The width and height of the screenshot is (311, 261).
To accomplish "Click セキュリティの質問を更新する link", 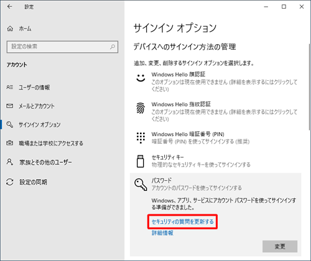I will pos(182,222).
